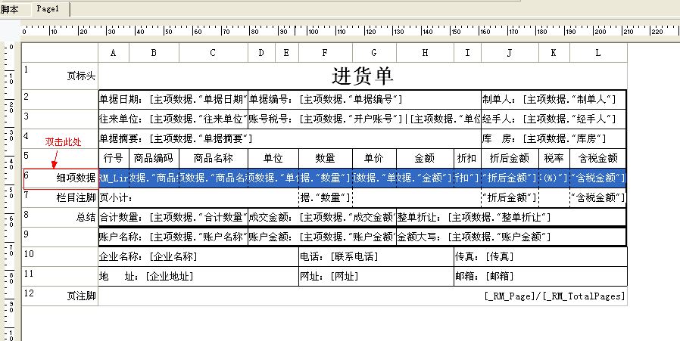Click the 网址 cell
Image resolution: width=680 pixels, height=341 pixels.
[x=376, y=277]
